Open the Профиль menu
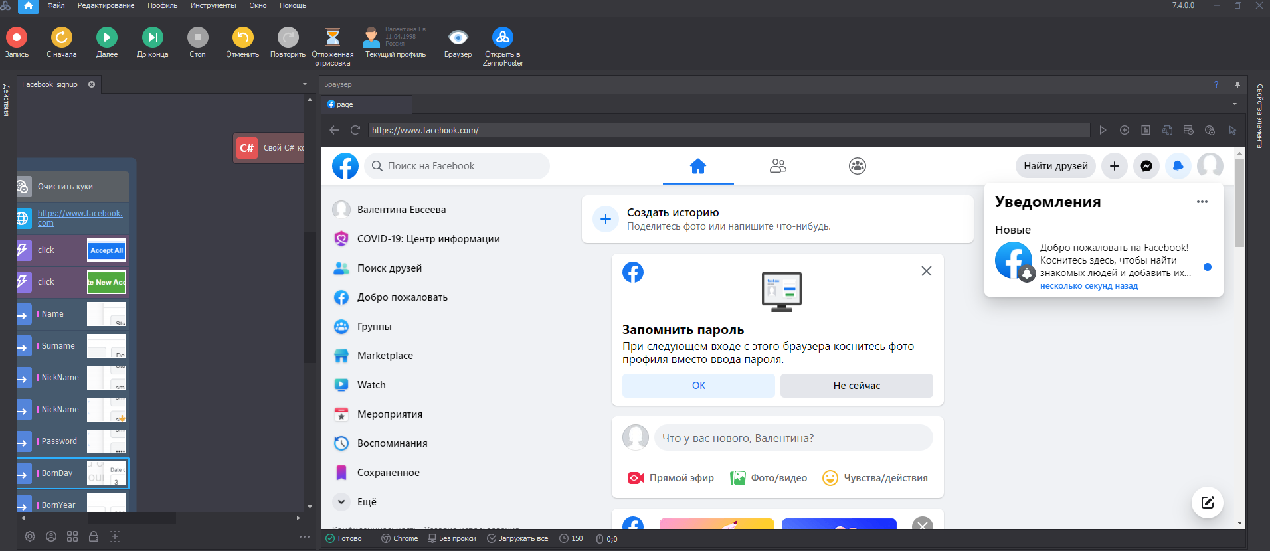 pos(163,5)
